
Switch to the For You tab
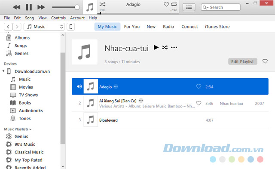point(132,27)
